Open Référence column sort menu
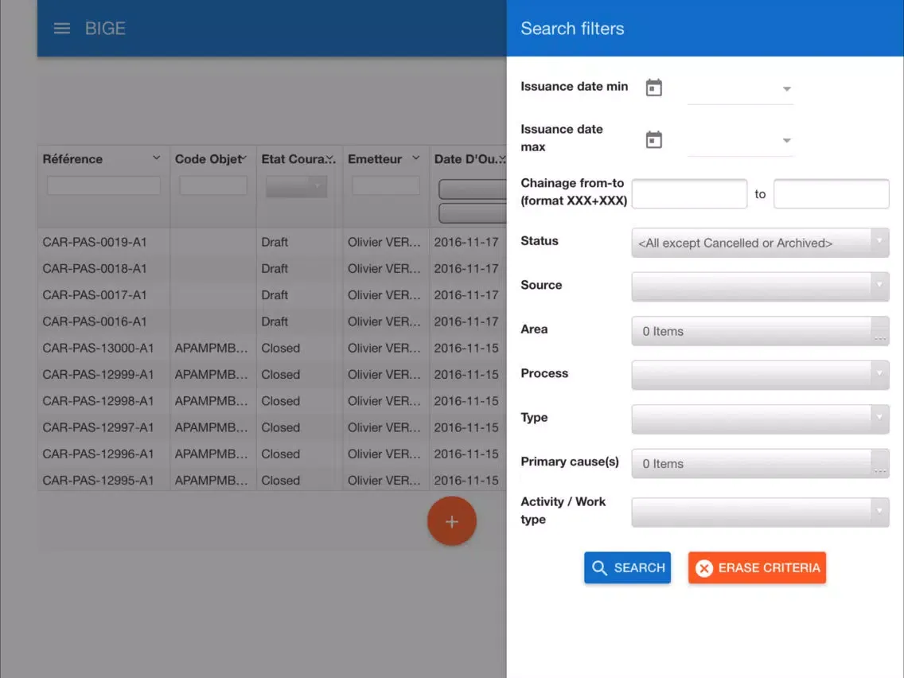This screenshot has height=678, width=904. point(156,158)
